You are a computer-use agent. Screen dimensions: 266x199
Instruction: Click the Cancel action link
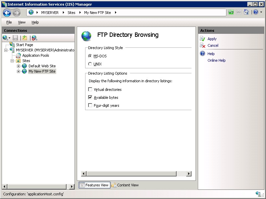pyautogui.click(x=213, y=45)
